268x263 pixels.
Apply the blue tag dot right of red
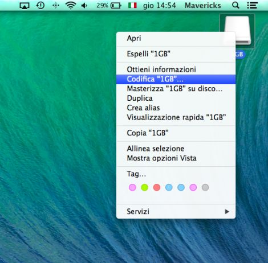169,187
